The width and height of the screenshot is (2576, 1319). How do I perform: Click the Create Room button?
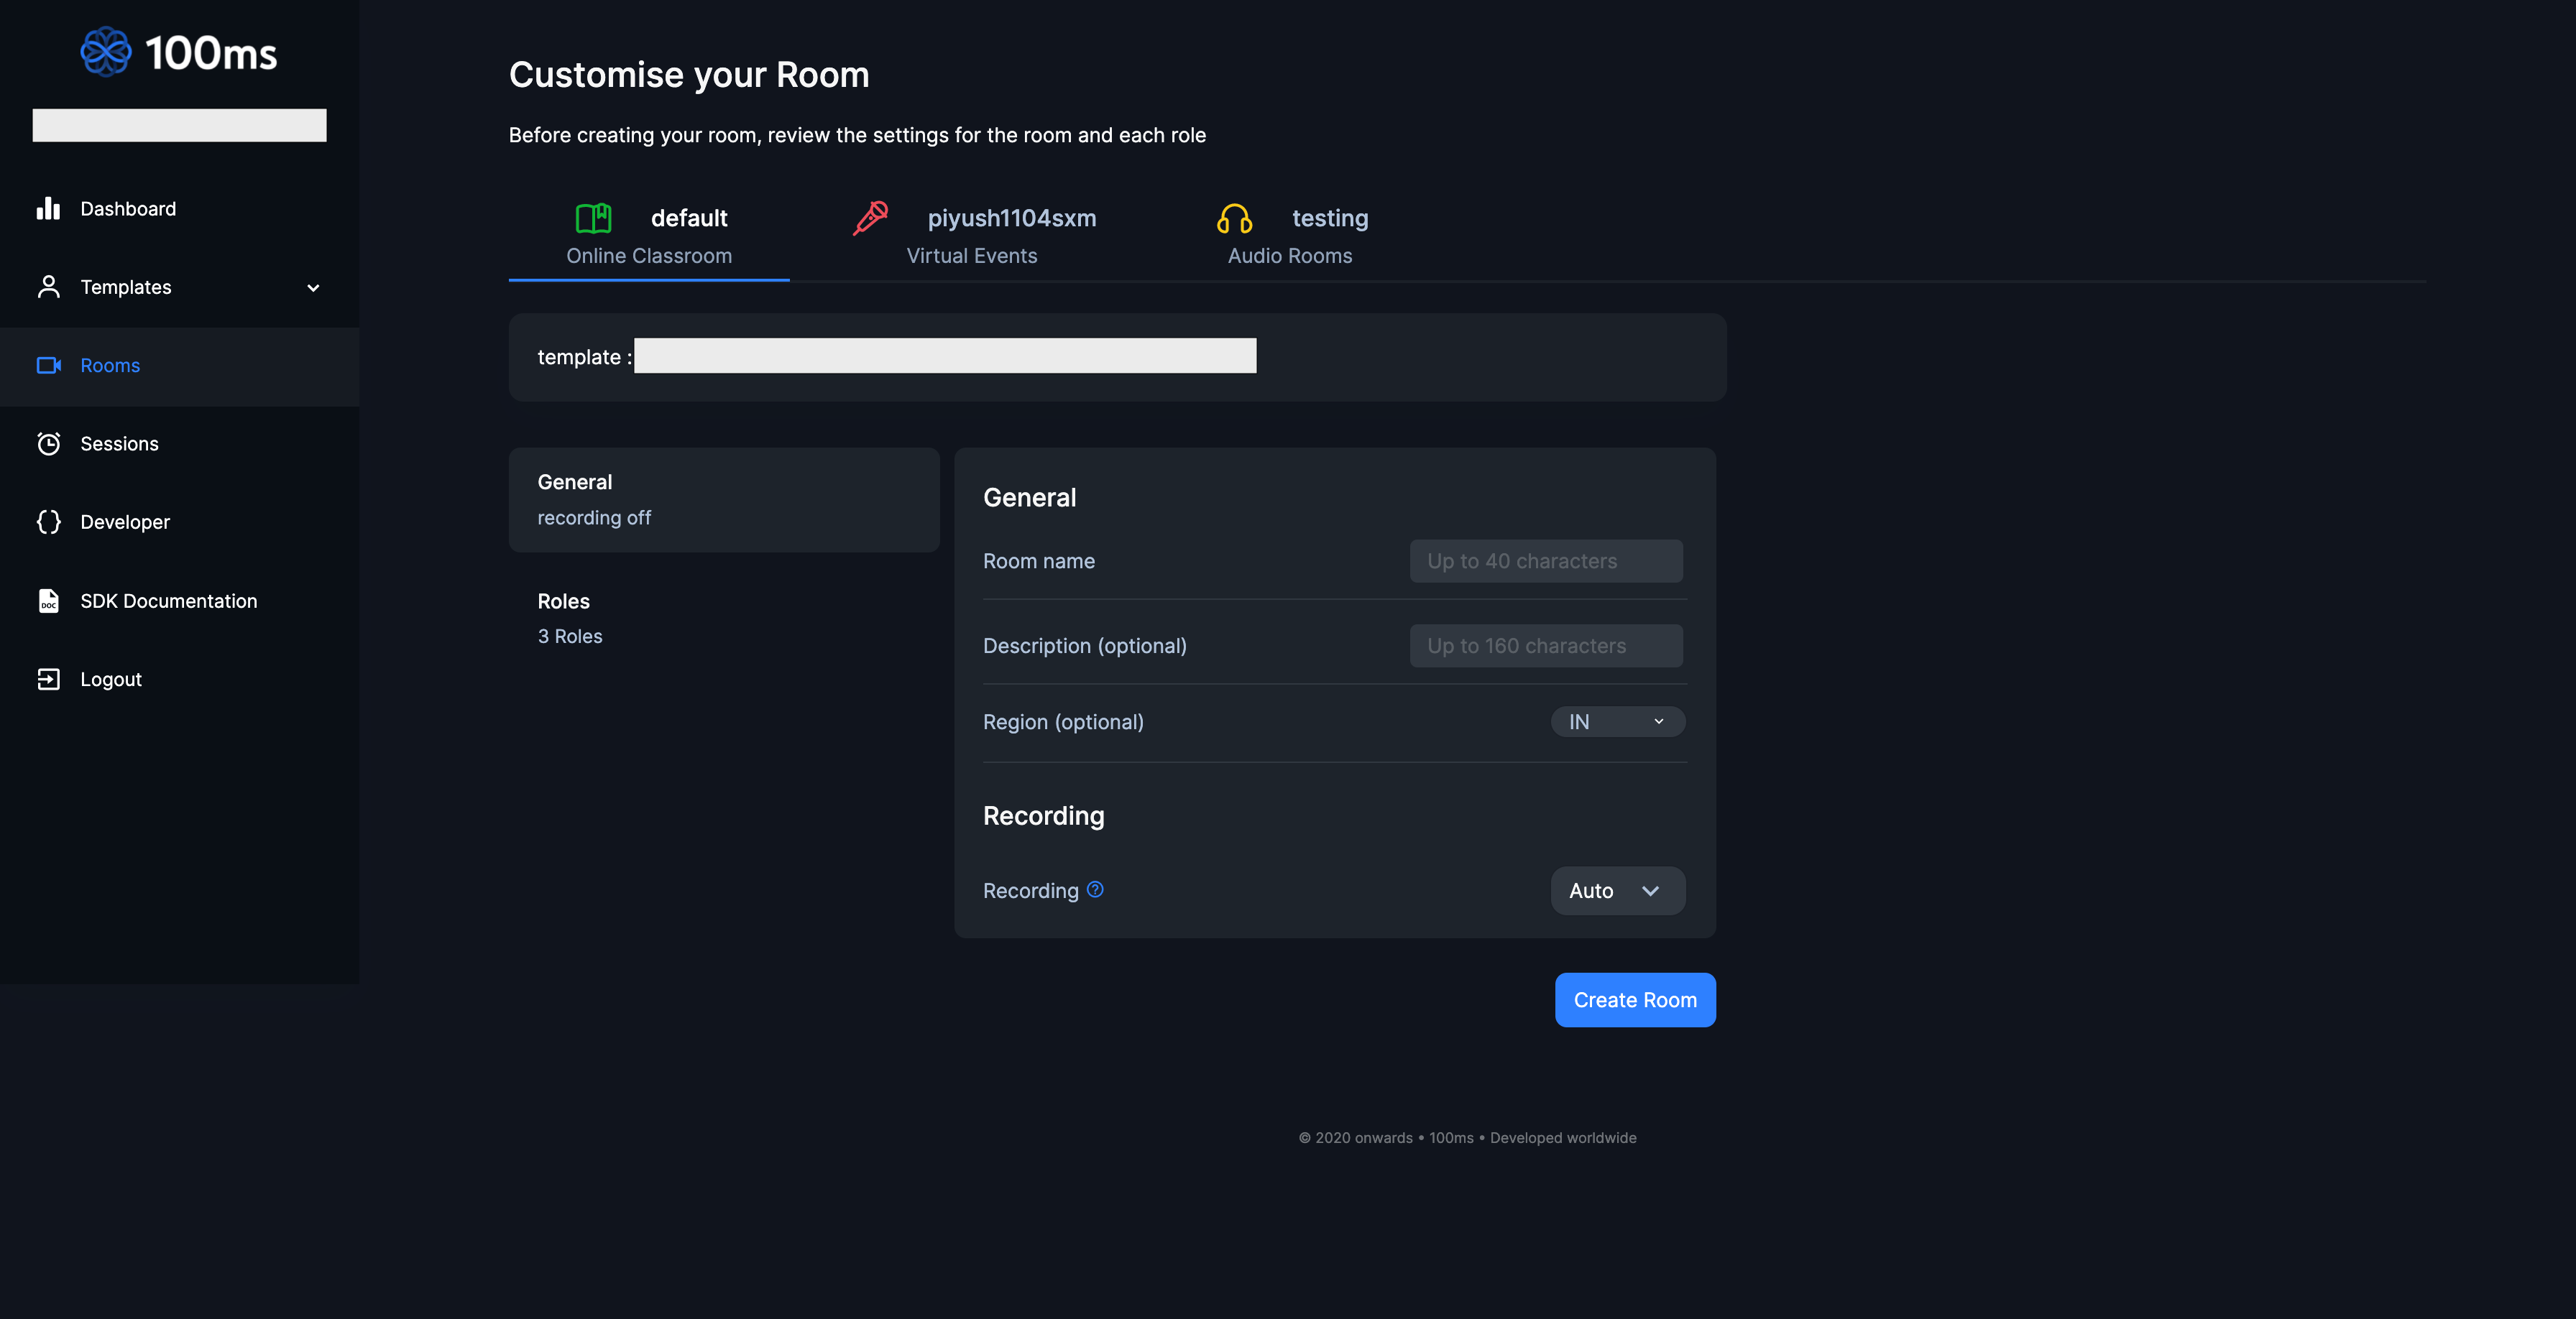coord(1634,999)
